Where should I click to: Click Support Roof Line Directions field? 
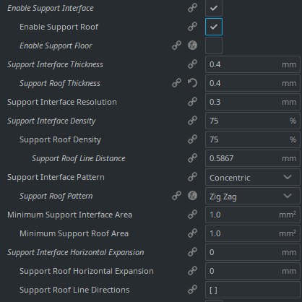[253, 290]
